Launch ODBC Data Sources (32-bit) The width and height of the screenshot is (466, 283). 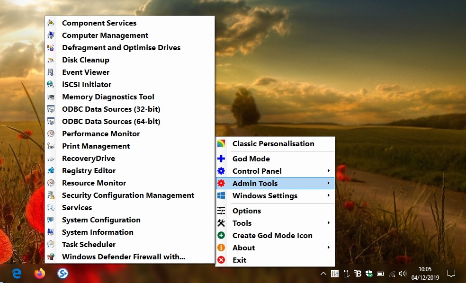pos(130,109)
